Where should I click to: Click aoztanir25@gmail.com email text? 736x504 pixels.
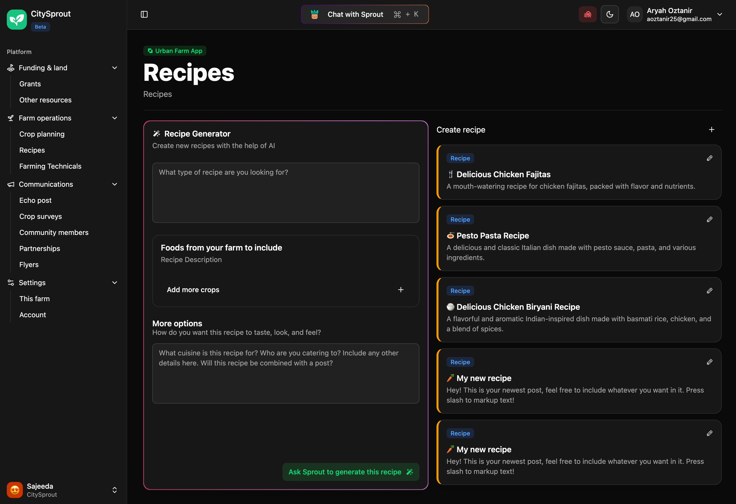[x=679, y=19]
